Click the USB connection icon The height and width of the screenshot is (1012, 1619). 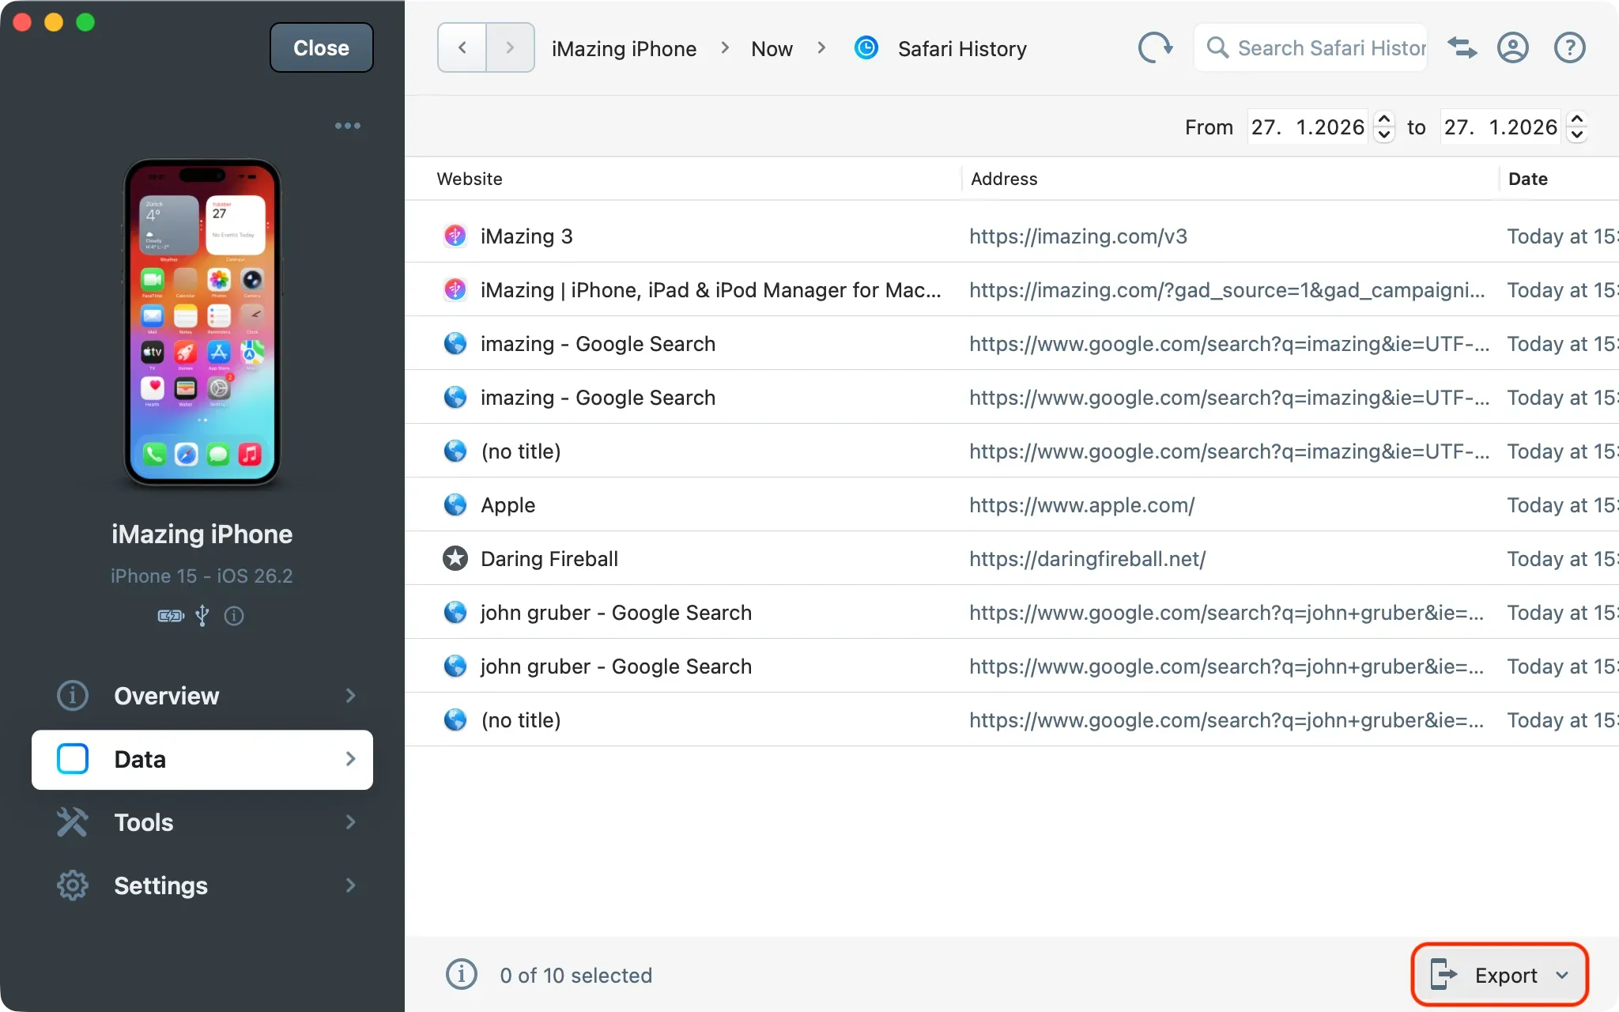(202, 615)
